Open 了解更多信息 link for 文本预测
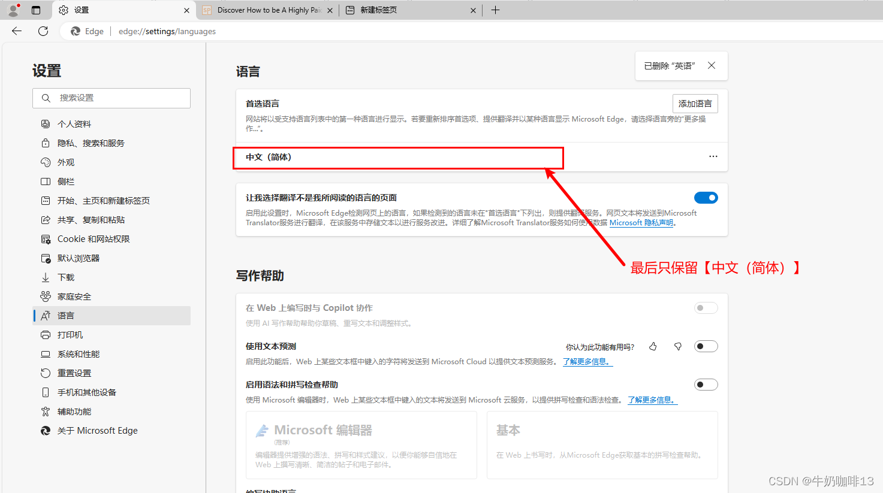The image size is (883, 493). [587, 362]
